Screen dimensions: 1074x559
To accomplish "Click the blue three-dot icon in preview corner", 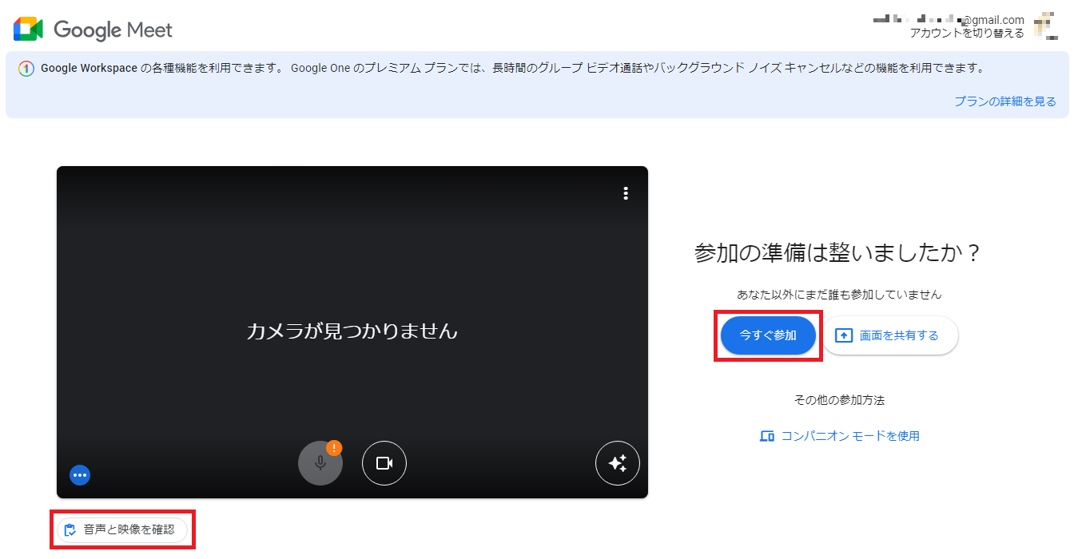I will click(80, 475).
